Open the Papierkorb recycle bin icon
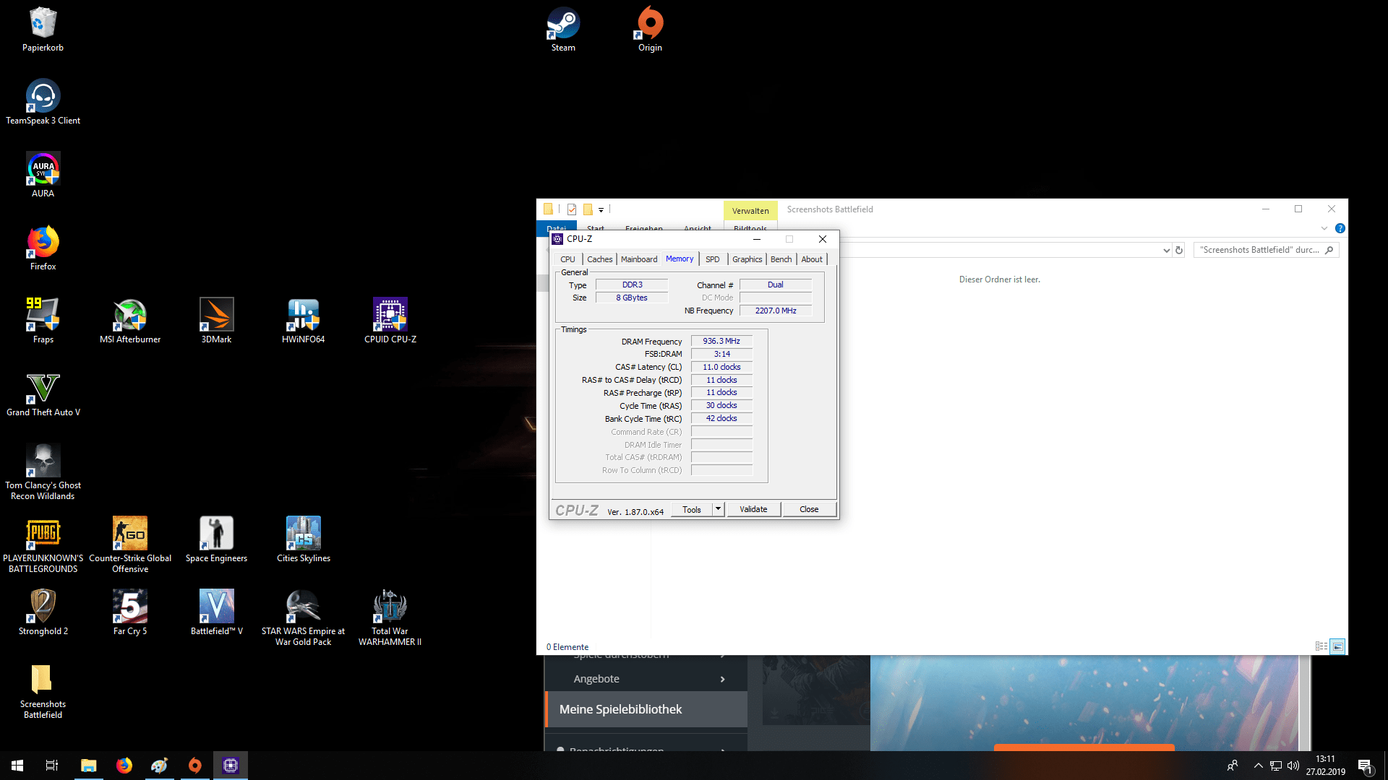 43,29
